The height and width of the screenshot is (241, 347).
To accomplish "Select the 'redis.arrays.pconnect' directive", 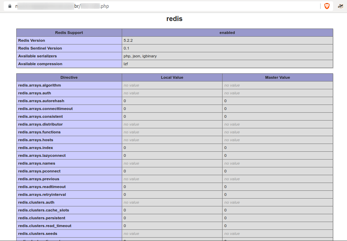I will coord(39,171).
